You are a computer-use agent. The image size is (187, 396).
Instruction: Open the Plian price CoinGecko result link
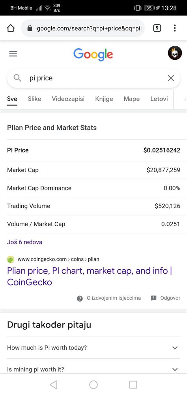pos(90,276)
